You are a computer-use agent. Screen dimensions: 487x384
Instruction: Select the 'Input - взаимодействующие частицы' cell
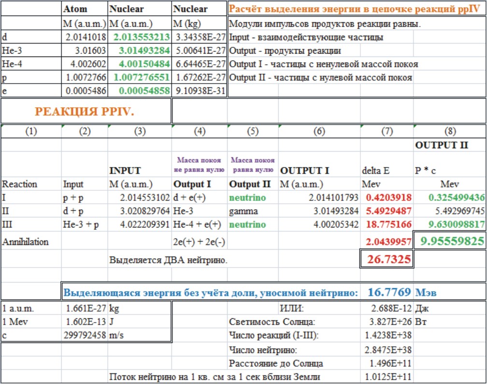coord(306,37)
